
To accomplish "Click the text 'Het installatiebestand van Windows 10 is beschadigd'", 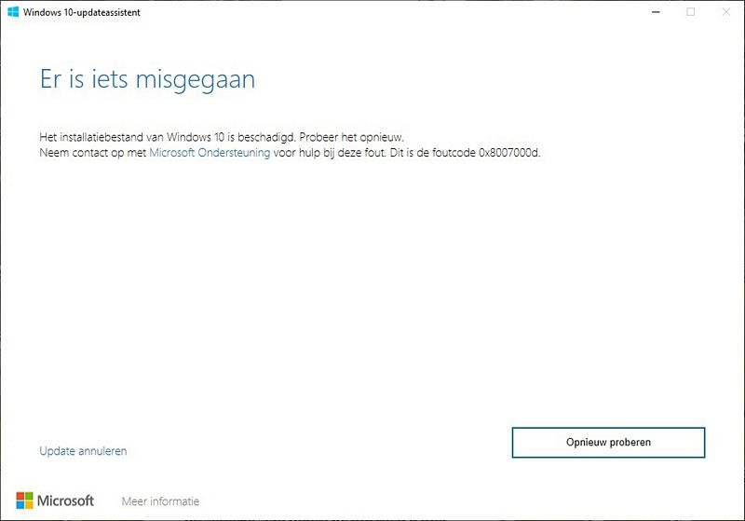I will pyautogui.click(x=168, y=137).
